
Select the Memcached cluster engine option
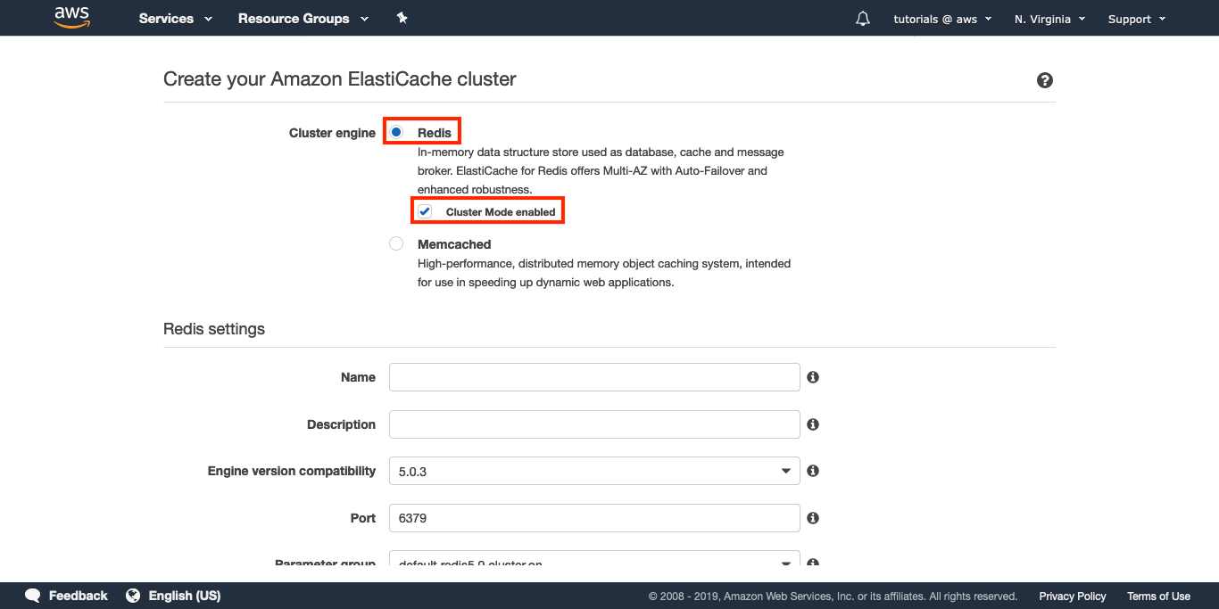pos(396,243)
